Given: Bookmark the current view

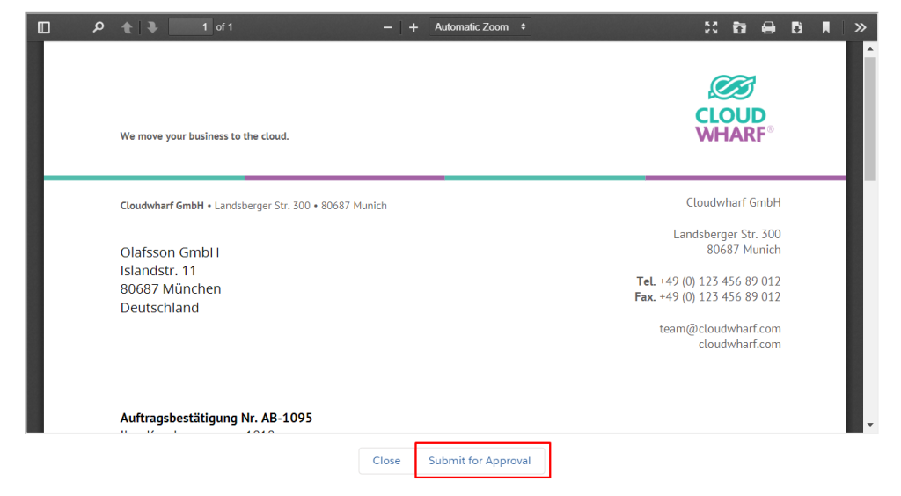Looking at the screenshot, I should [825, 27].
